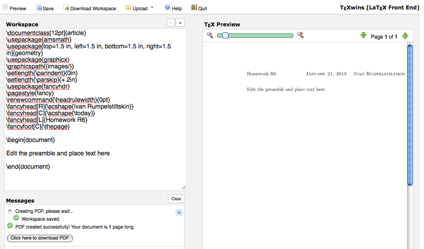This screenshot has height=249, width=424.
Task: Click here to download PDF button
Action: tap(40, 238)
